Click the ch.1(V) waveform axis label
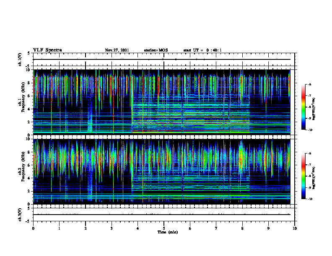 (x=20, y=59)
